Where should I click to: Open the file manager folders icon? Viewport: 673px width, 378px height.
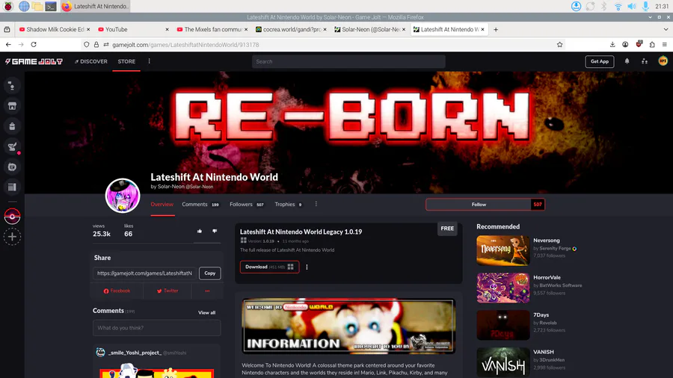click(x=37, y=6)
